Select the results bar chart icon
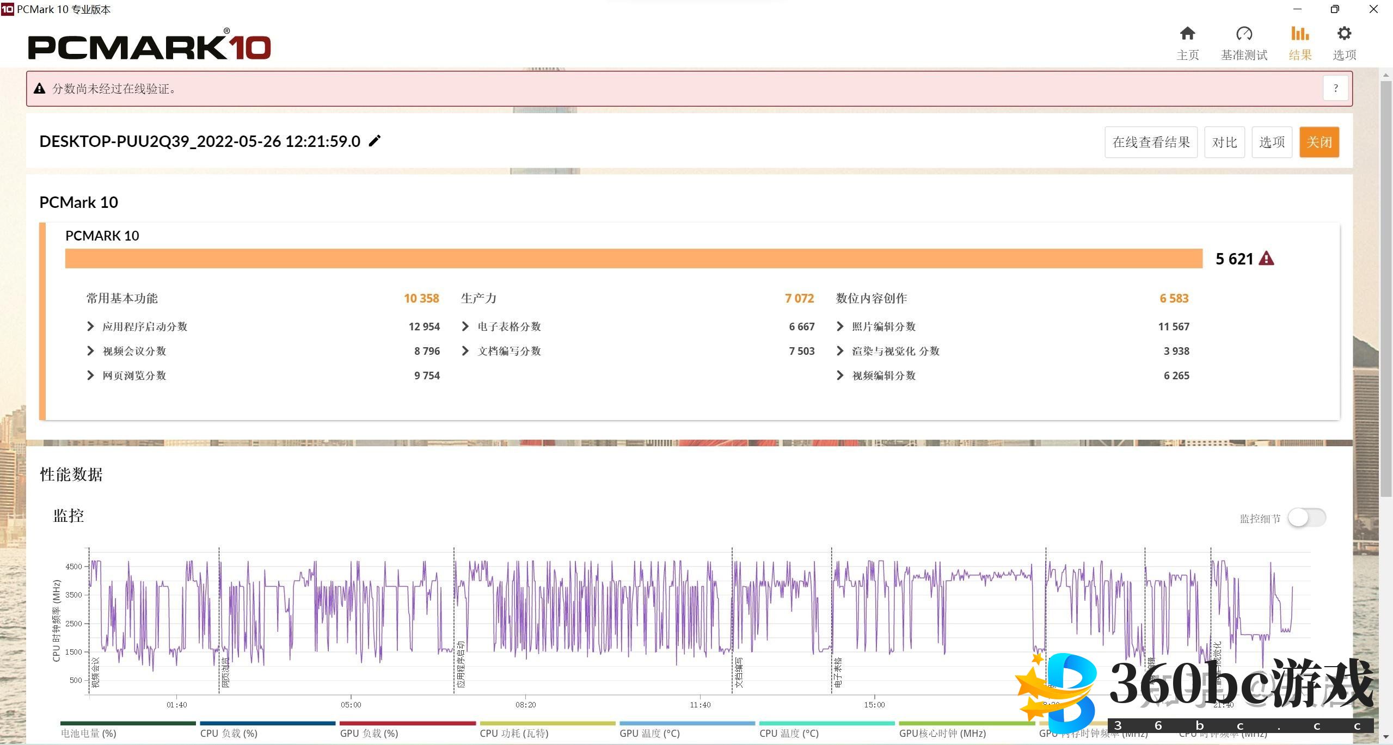 point(1300,34)
